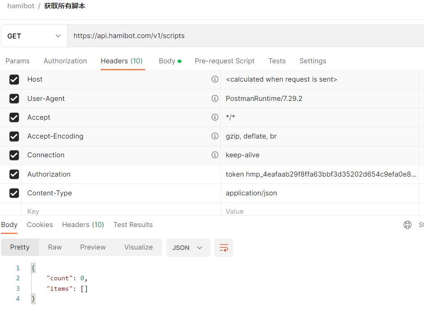Uncheck the Content-Type header checkbox
Screen dimensions: 424x311
click(x=14, y=193)
